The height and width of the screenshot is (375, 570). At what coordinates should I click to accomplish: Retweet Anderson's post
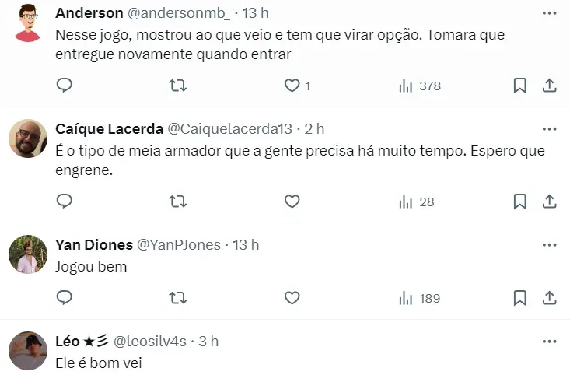(x=177, y=86)
